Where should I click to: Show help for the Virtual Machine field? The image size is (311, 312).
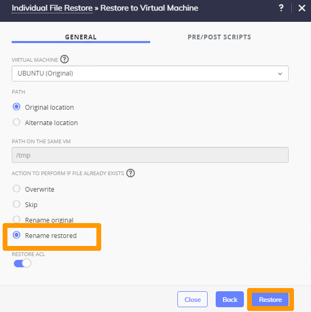(64, 59)
